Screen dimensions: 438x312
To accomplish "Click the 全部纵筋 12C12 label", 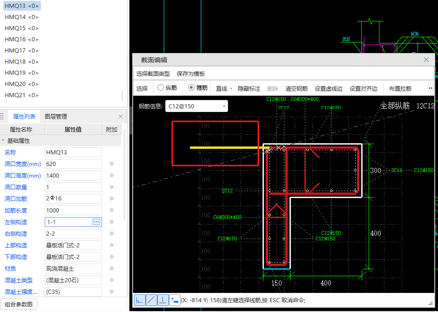I will (x=407, y=106).
